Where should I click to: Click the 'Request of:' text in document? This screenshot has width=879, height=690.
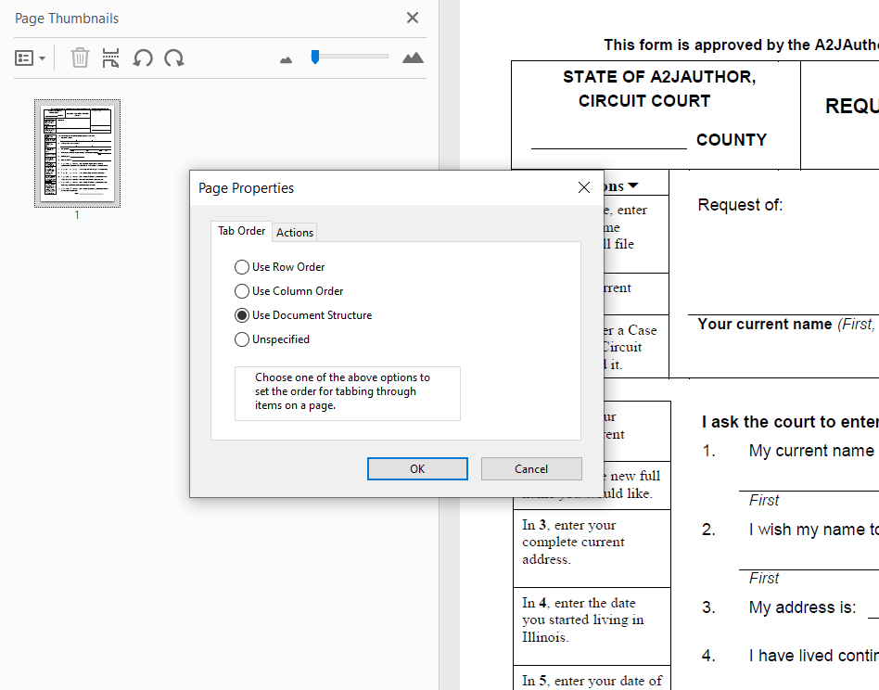point(740,205)
